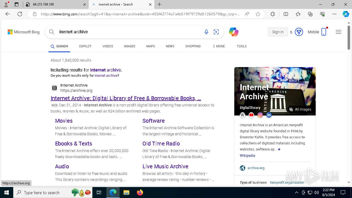Click the Mobile phone icon
This screenshot has height=198, width=352.
coord(324,32)
